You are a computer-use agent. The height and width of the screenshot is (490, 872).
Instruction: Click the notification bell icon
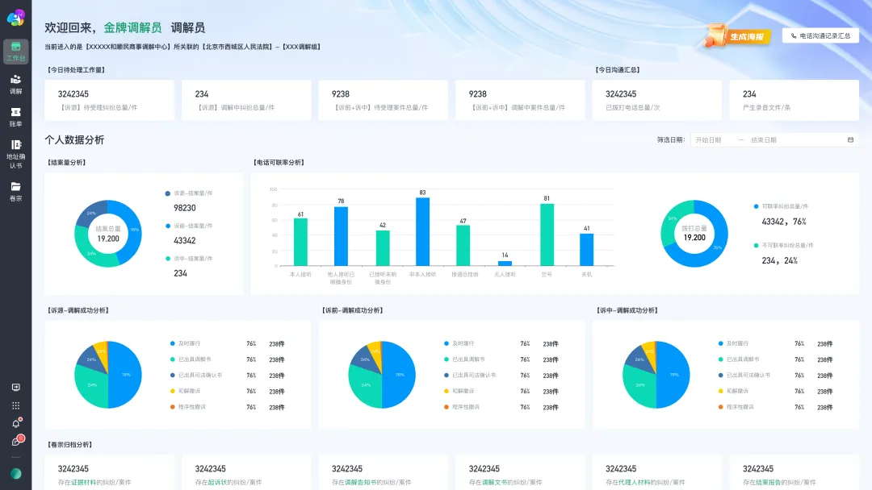15,423
